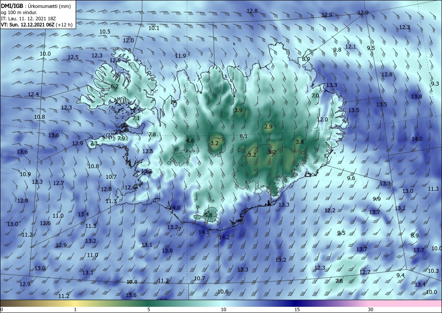This screenshot has height=313, width=442.
Task: Click the map value "8.1"
Action: (x=244, y=136)
